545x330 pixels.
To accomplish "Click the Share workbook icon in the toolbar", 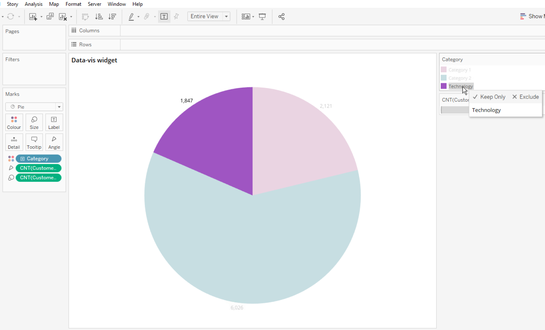I will point(281,16).
